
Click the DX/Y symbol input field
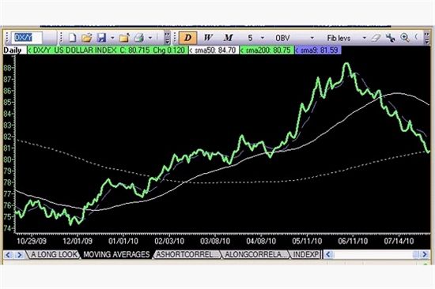click(27, 37)
